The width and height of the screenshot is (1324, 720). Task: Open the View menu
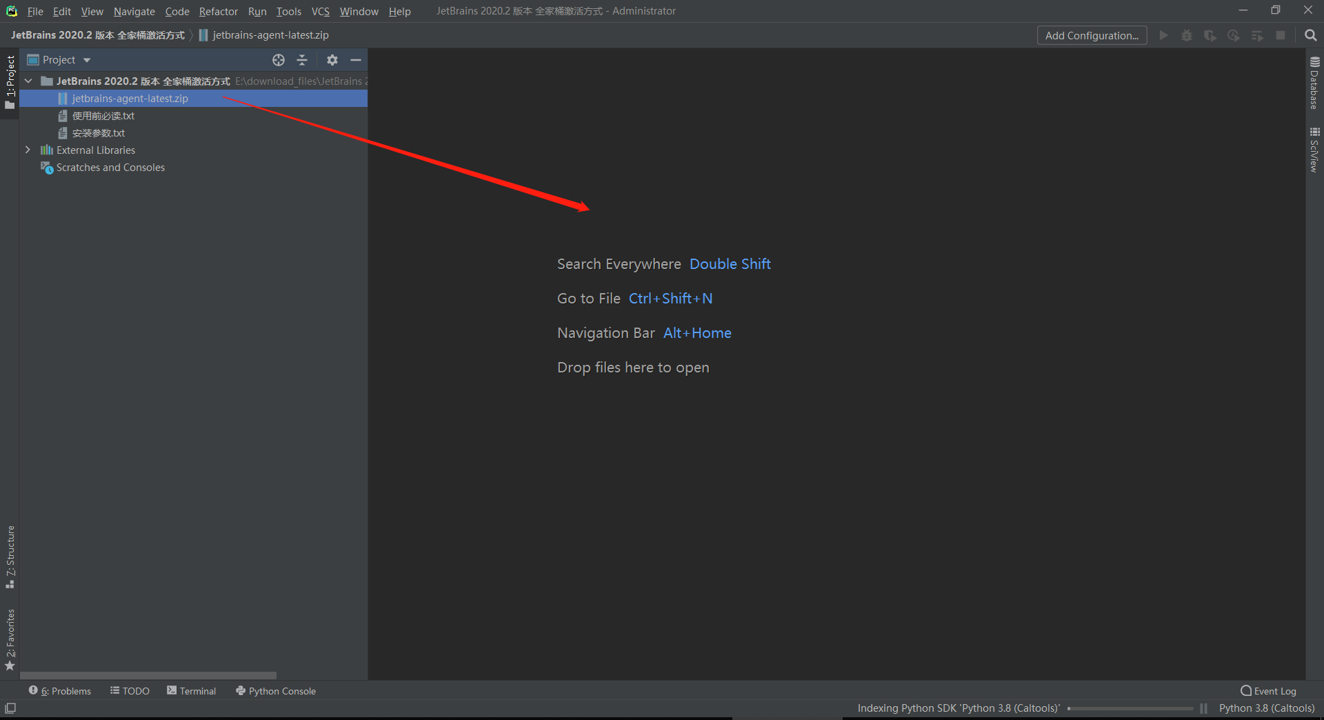[92, 11]
